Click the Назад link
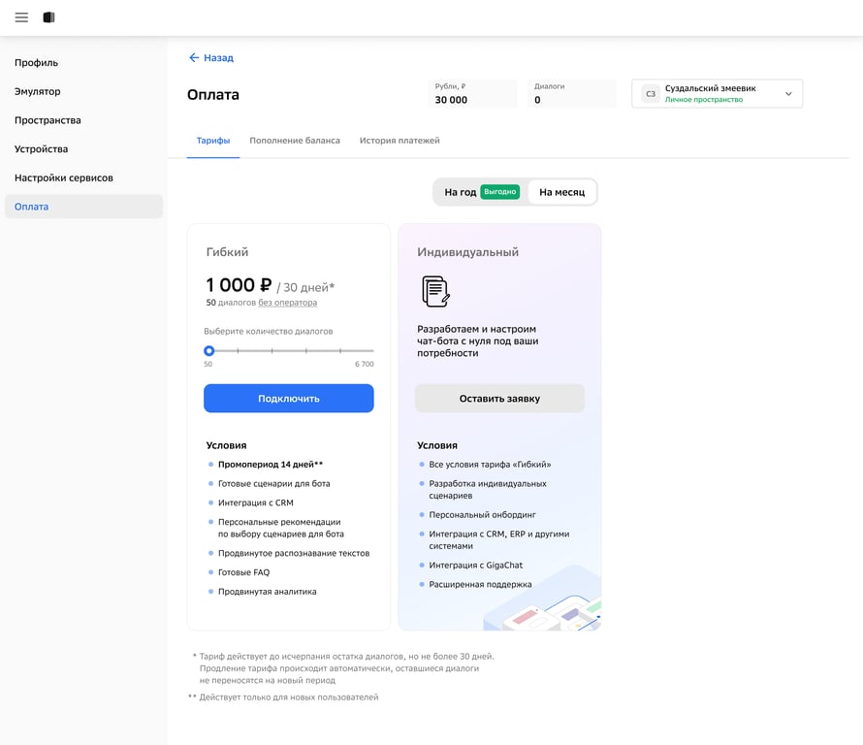 click(x=218, y=58)
